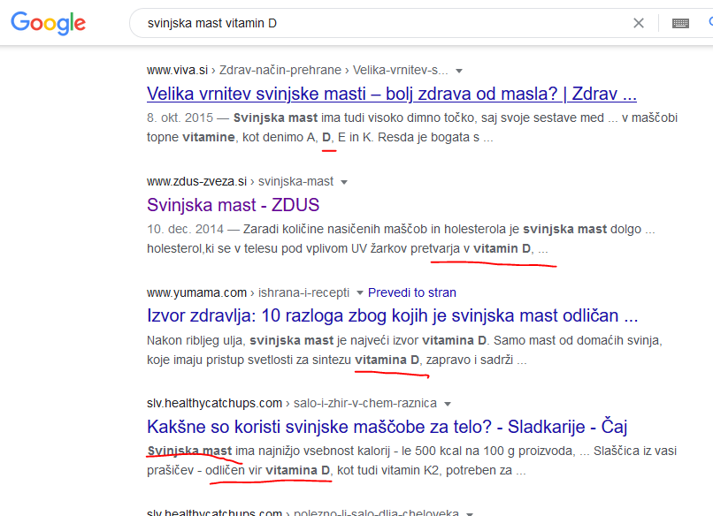Image resolution: width=713 pixels, height=516 pixels.
Task: Click 'Prevedi to stran' translate link
Action: (412, 292)
